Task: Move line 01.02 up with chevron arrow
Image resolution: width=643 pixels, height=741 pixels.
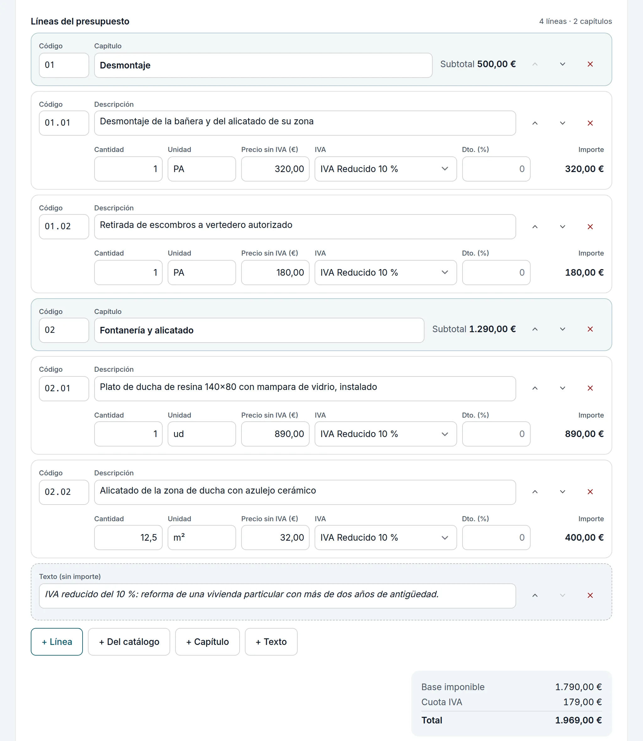Action: pos(535,227)
